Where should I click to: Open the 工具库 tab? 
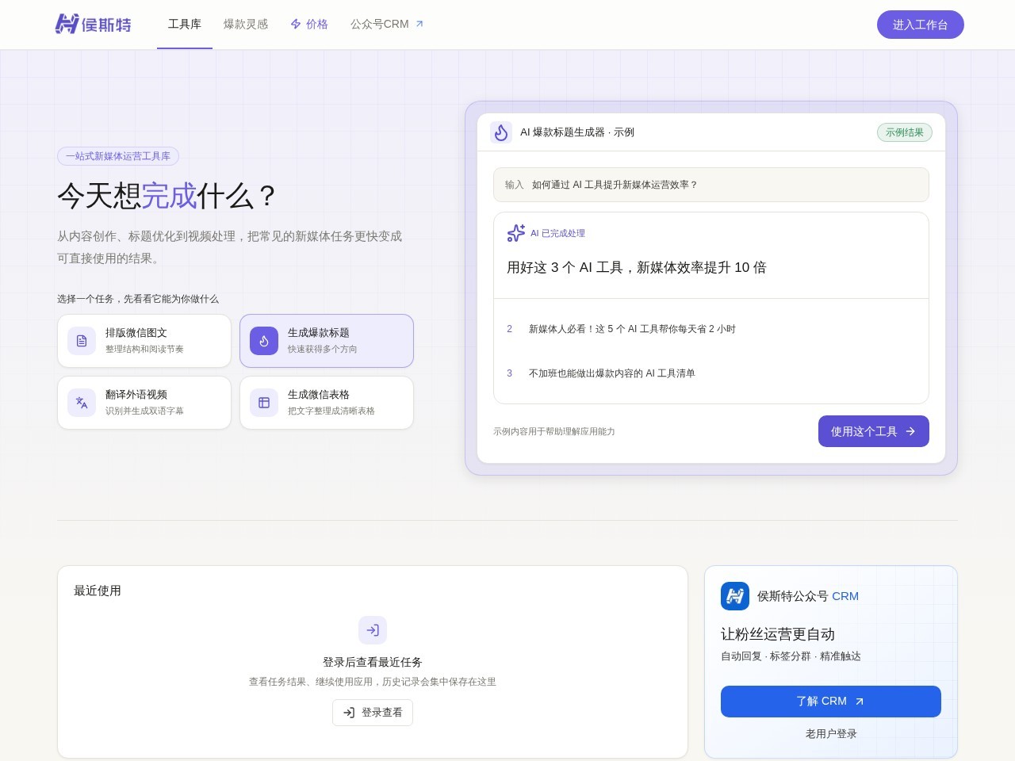coord(185,25)
